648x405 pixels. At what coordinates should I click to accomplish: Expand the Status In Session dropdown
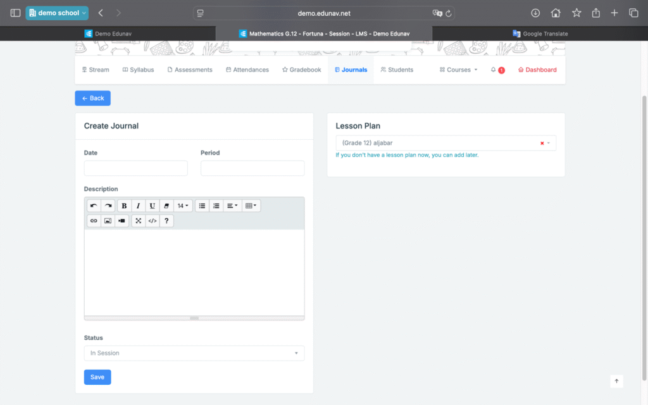point(194,353)
